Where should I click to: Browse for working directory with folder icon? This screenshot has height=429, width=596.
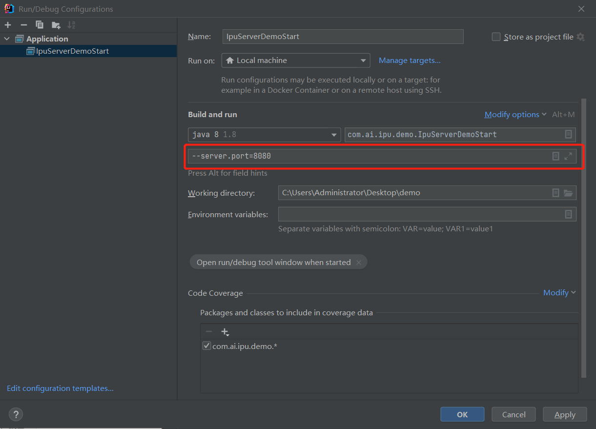click(568, 193)
